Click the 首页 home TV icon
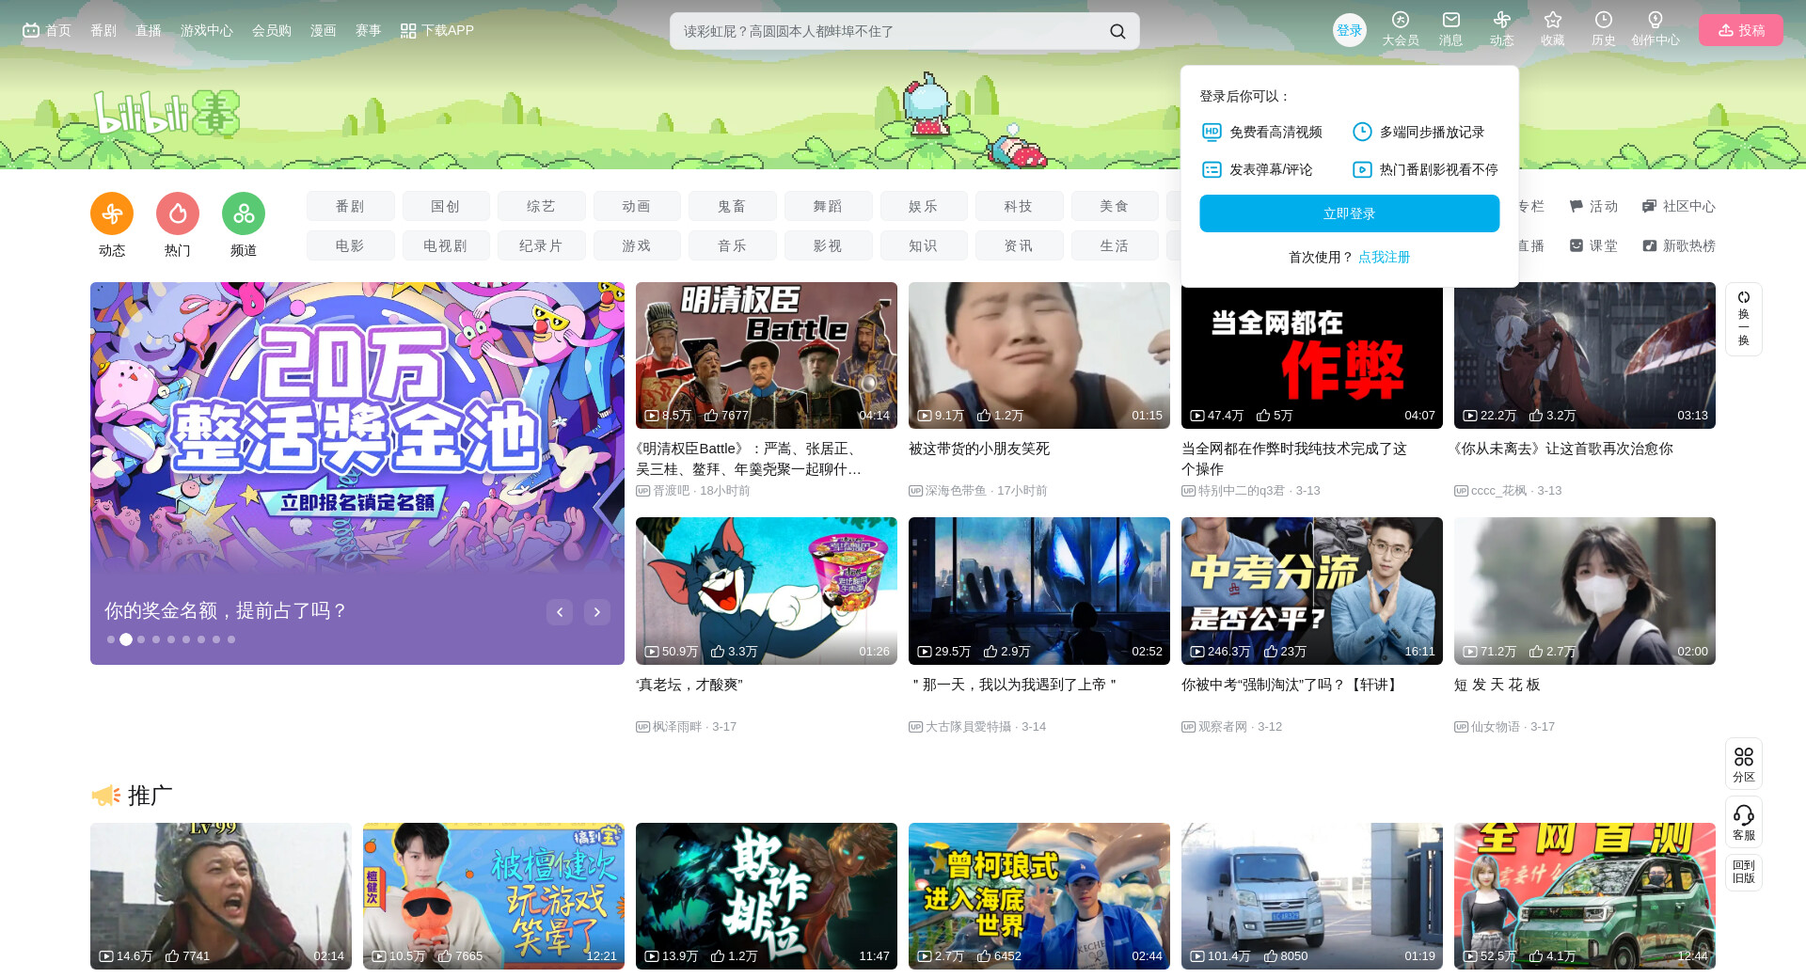 [31, 30]
